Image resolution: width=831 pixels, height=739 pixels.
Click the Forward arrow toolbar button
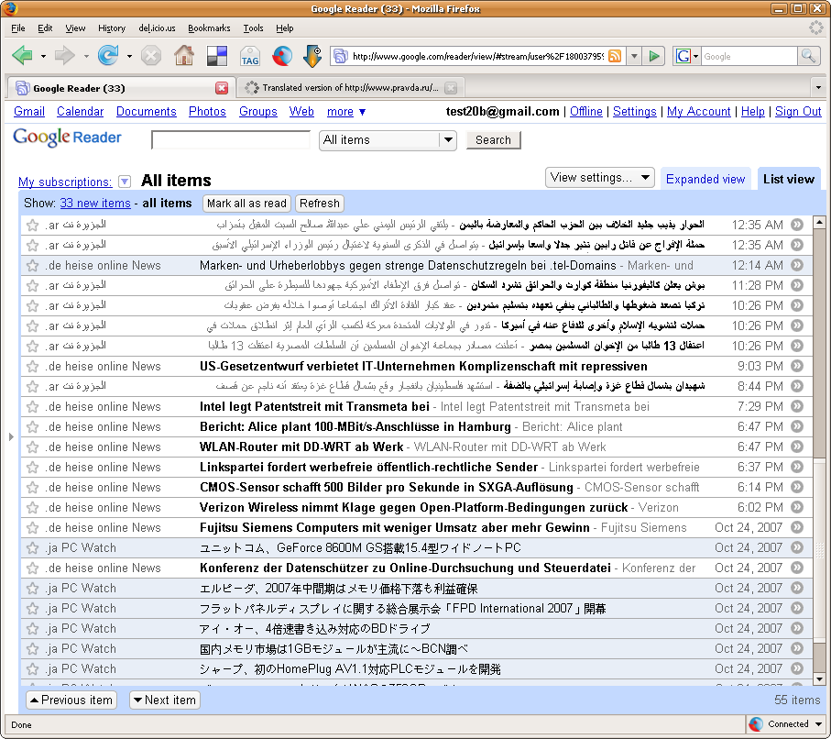(65, 55)
